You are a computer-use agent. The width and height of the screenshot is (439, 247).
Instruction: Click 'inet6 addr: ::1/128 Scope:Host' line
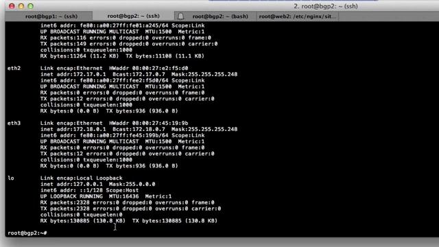[90, 190]
